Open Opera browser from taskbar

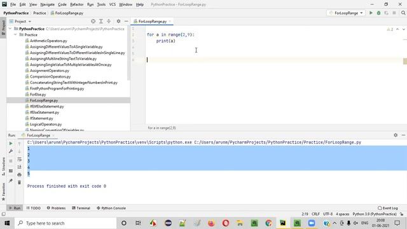coord(226,223)
